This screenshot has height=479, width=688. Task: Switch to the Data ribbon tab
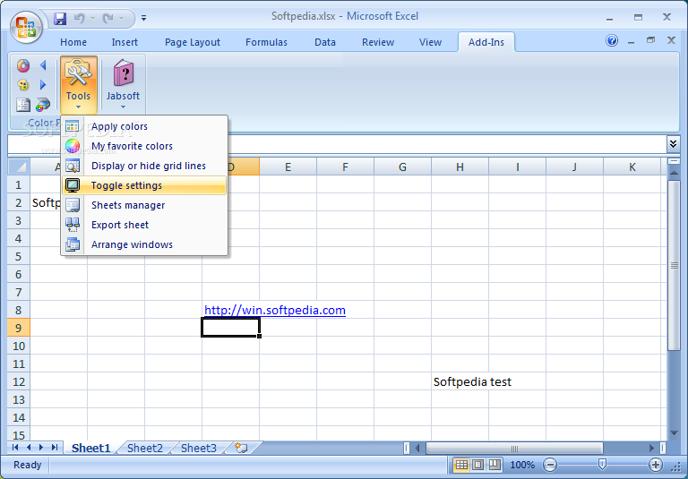[325, 42]
